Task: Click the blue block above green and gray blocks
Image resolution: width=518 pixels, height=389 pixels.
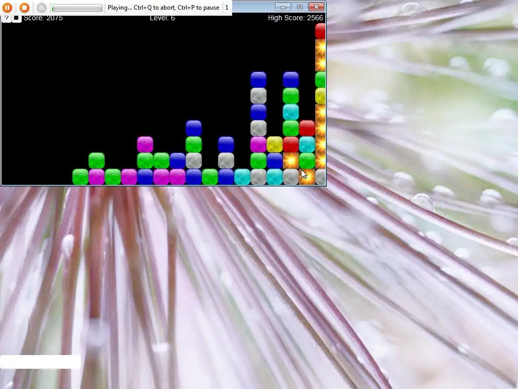Action: (194, 128)
